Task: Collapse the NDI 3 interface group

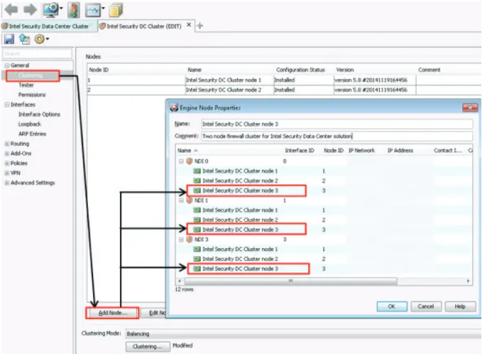Action: [x=181, y=239]
